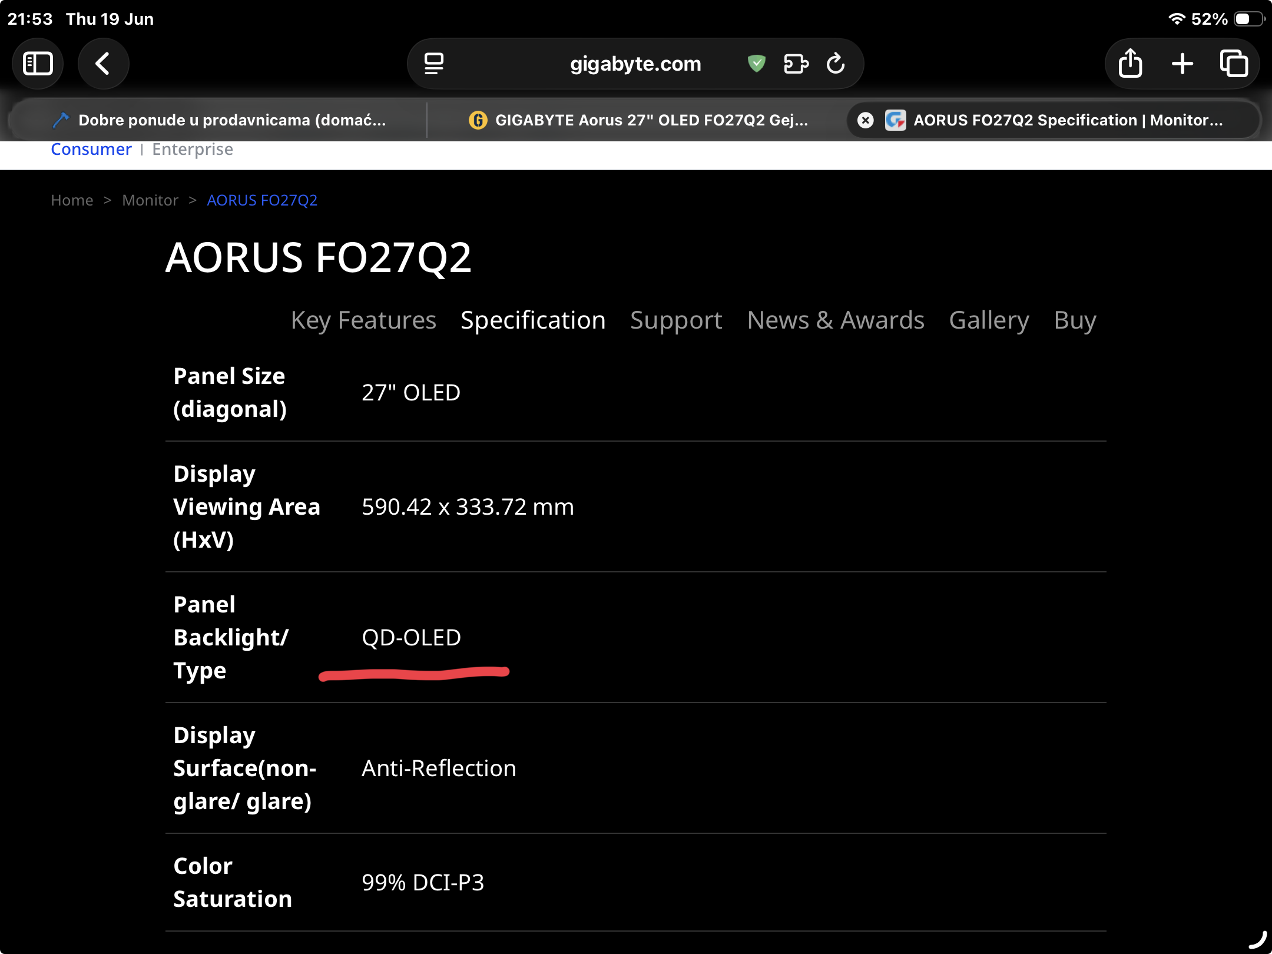This screenshot has height=954, width=1272.
Task: Open a new tab with plus
Action: [1182, 64]
